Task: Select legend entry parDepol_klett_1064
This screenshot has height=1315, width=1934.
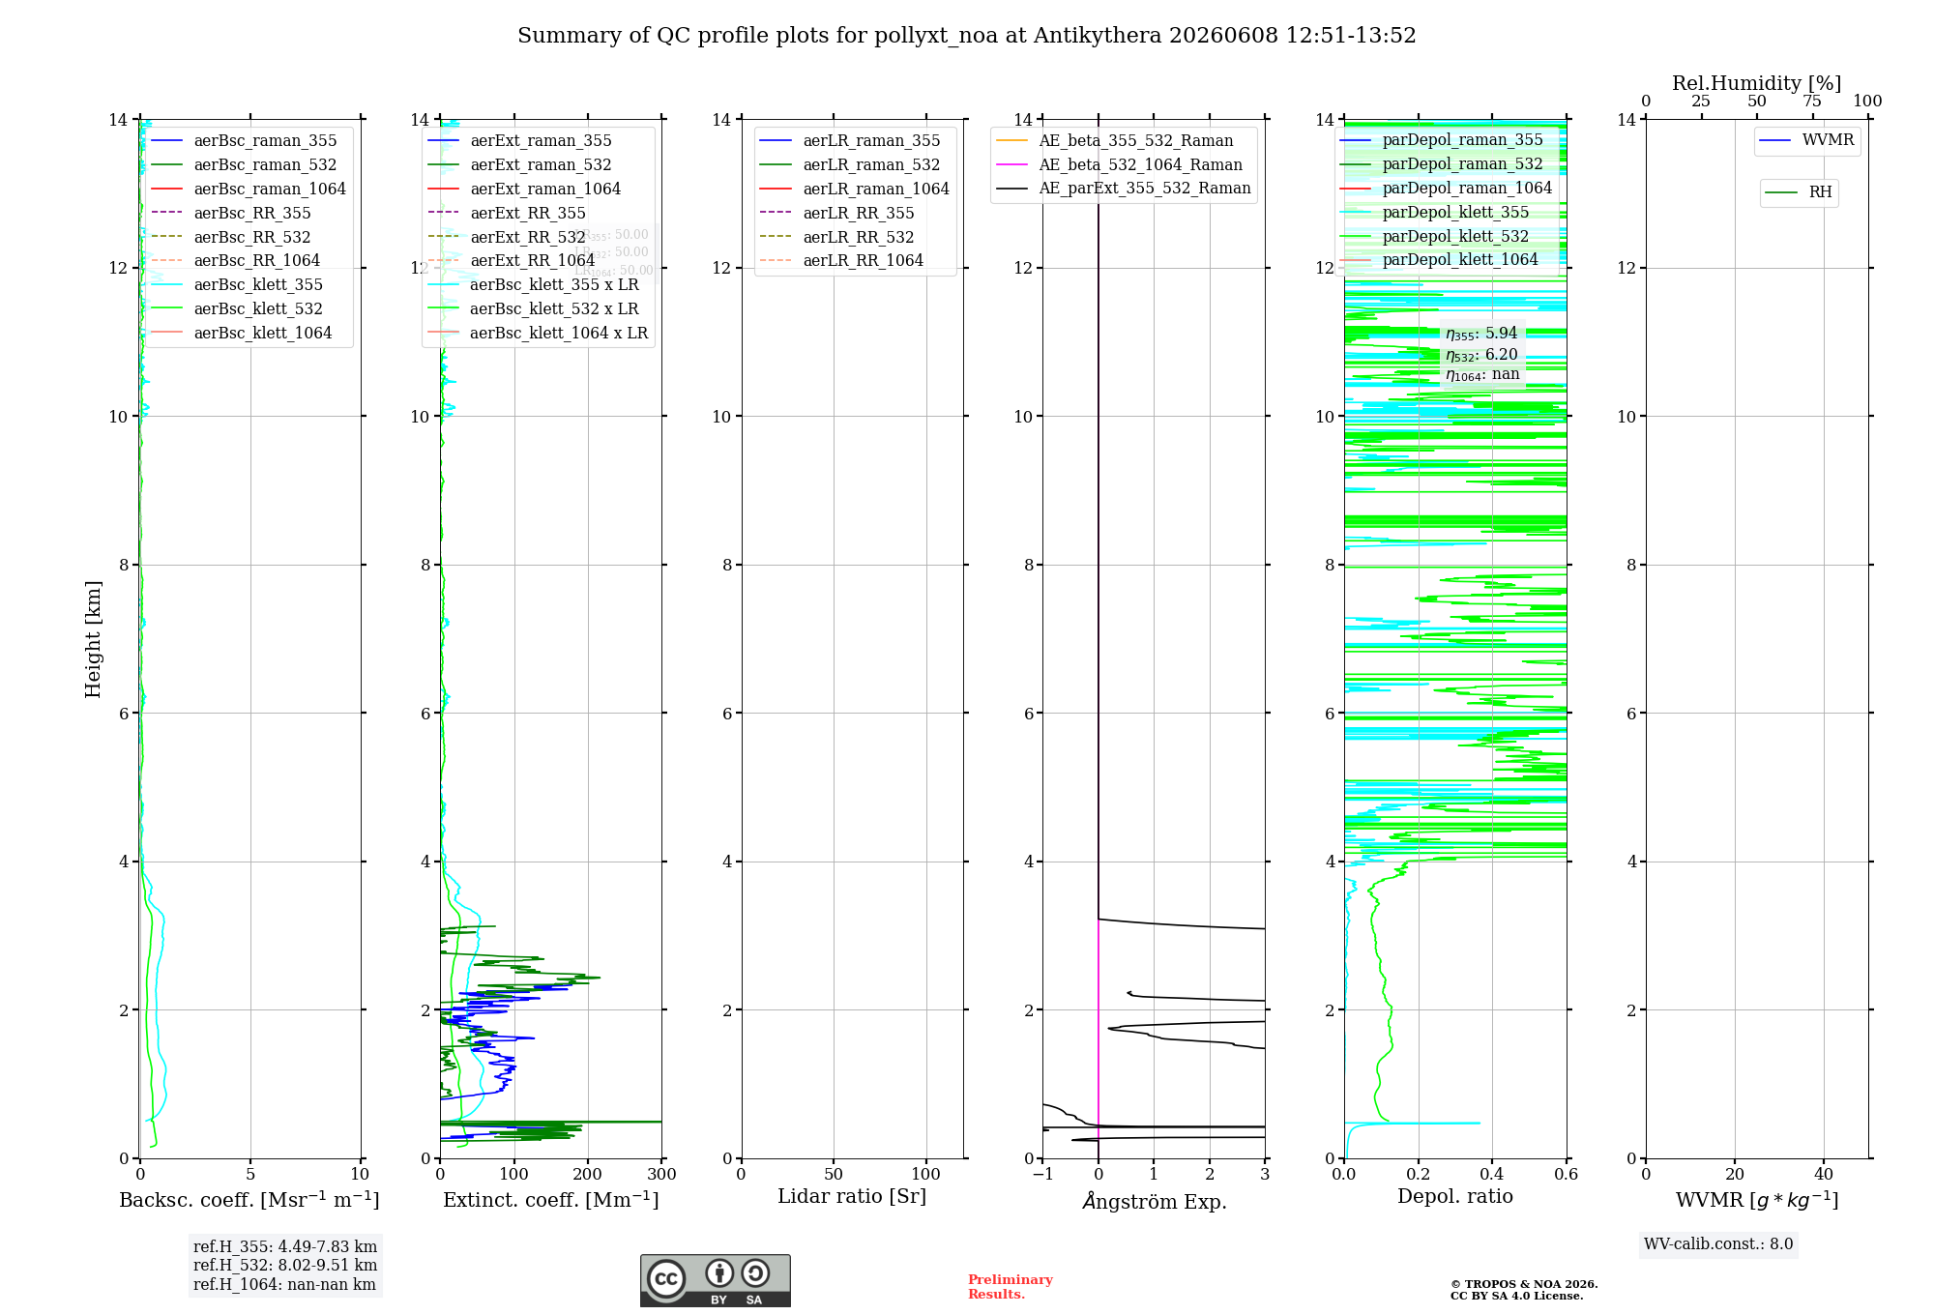Action: 1439,260
